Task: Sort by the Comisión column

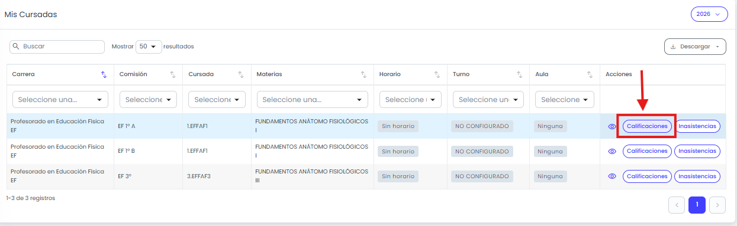Action: [173, 74]
